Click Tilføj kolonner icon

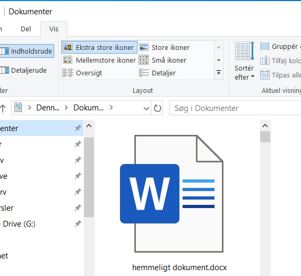[x=265, y=61]
